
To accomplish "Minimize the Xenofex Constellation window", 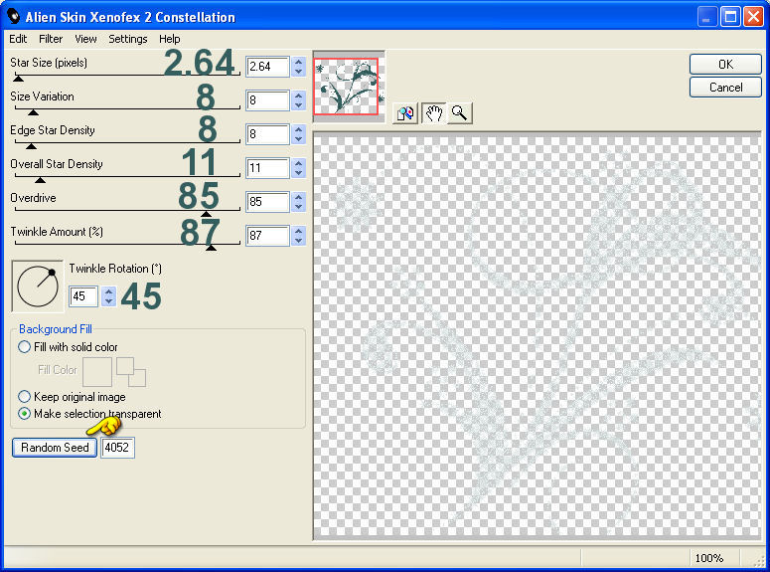I will (707, 17).
